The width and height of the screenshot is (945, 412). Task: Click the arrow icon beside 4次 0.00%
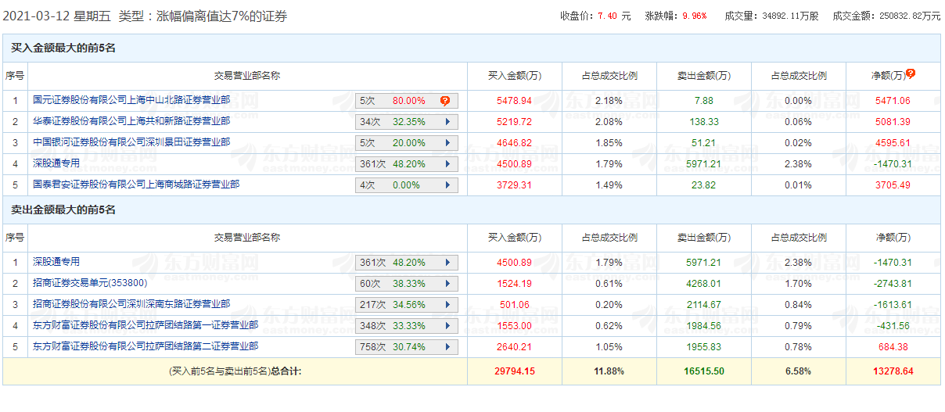pyautogui.click(x=447, y=185)
